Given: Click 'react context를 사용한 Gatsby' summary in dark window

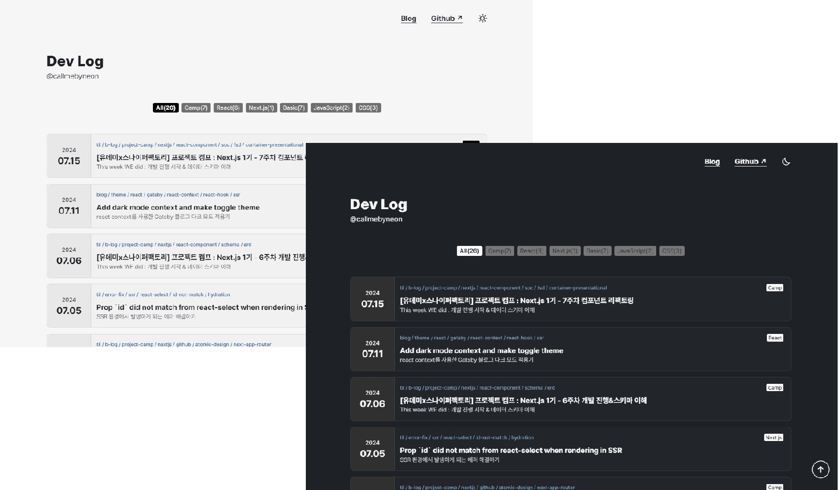Looking at the screenshot, I should pos(466,360).
